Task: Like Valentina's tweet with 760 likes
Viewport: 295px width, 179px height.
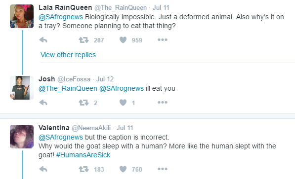Action: 123,169
